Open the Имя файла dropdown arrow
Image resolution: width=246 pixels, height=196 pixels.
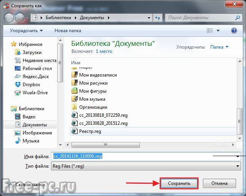[238, 156]
